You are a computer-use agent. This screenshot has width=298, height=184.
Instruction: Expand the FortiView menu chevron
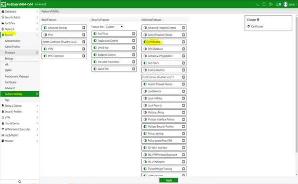click(37, 23)
